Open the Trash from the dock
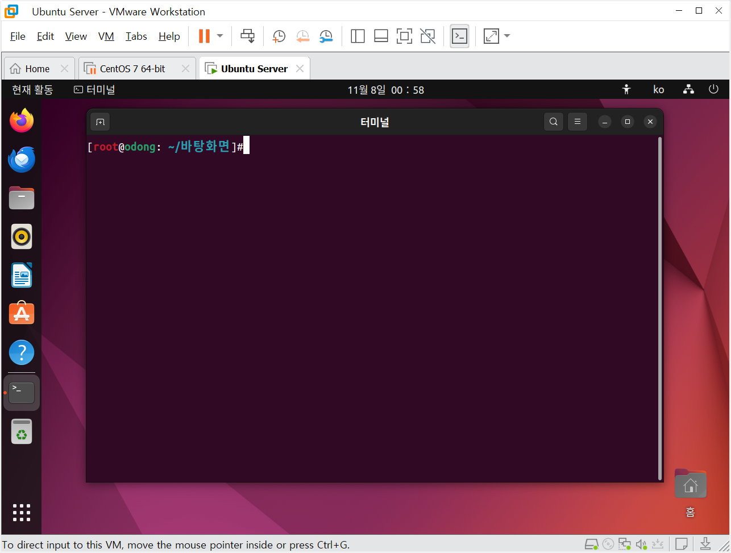The height and width of the screenshot is (553, 731). (22, 431)
